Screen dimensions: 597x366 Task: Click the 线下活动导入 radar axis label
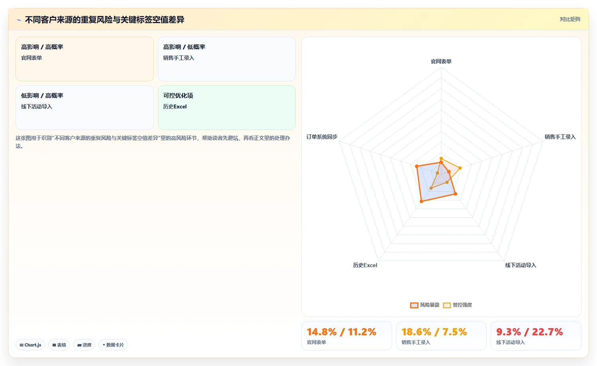click(520, 265)
